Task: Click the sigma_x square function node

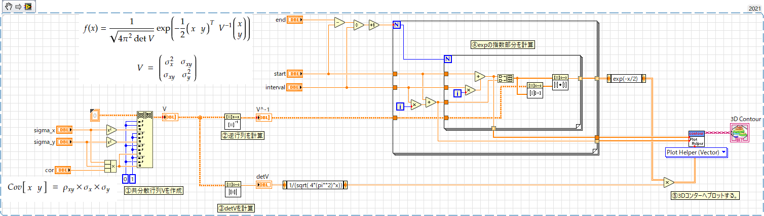Action: (x=111, y=130)
